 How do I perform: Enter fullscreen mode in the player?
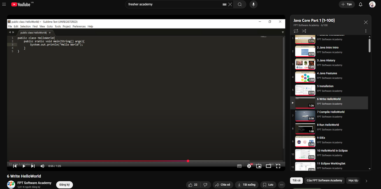pyautogui.click(x=278, y=166)
